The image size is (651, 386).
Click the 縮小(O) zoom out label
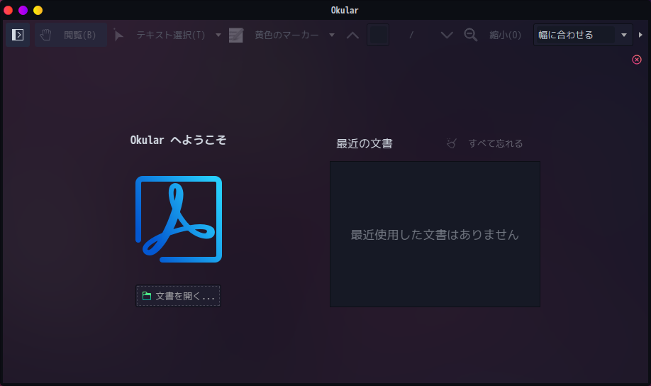tap(505, 35)
